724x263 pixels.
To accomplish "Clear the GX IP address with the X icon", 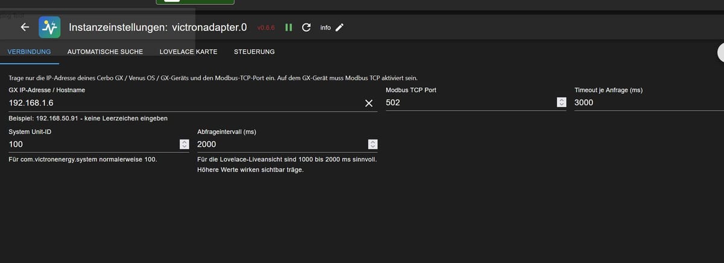I will [x=369, y=103].
